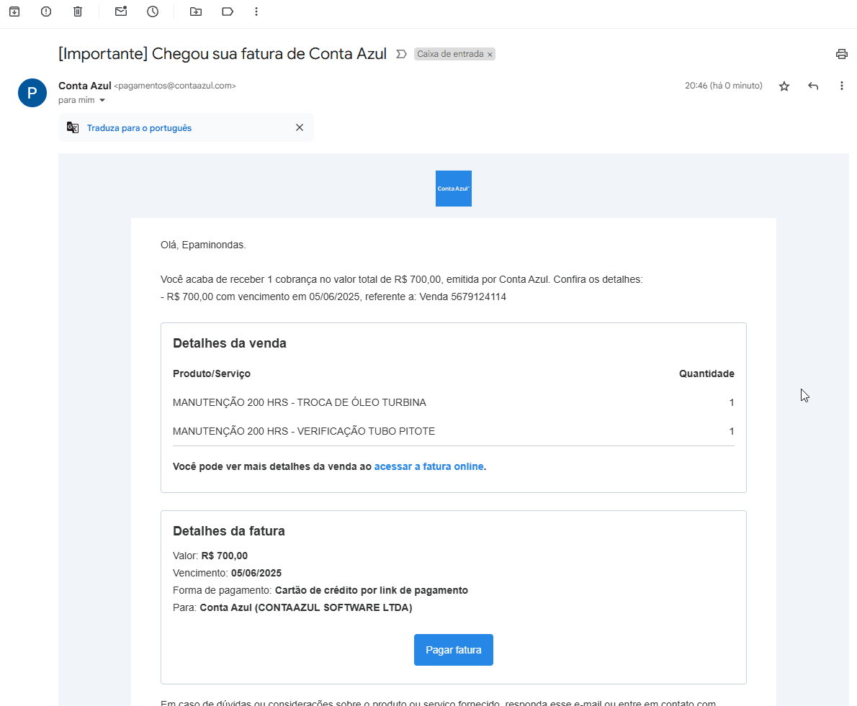Remove the Caixa de entrada label chip
The height and width of the screenshot is (706, 857).
click(489, 54)
